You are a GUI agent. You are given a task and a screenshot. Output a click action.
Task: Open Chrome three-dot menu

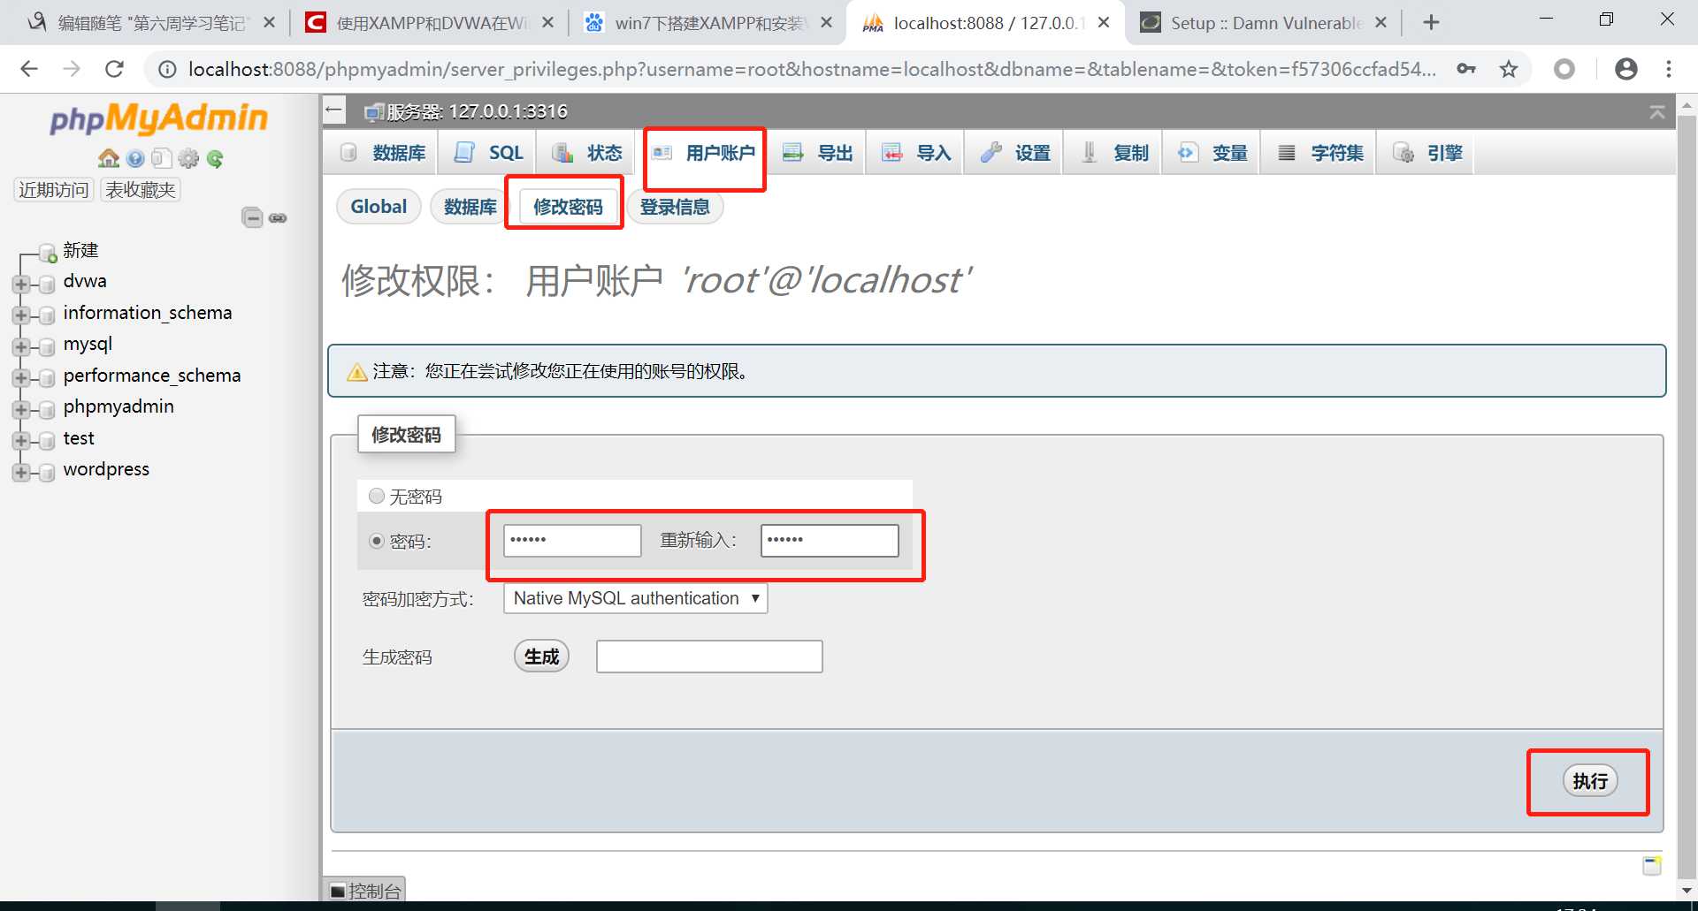[x=1669, y=69]
